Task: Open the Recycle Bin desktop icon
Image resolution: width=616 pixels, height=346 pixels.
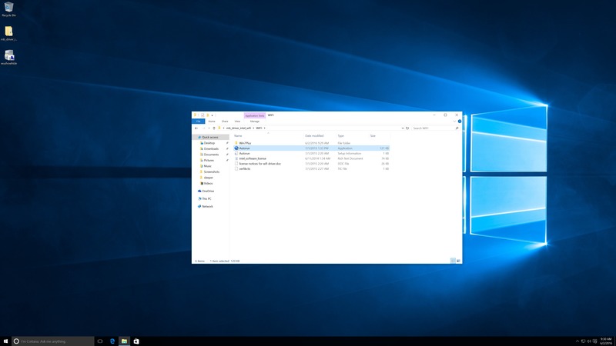Action: 9,8
